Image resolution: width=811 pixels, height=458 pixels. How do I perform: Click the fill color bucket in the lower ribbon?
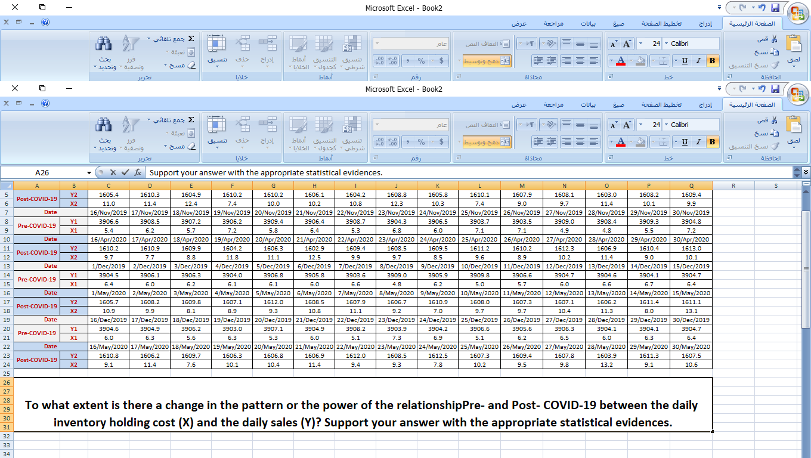pyautogui.click(x=640, y=142)
